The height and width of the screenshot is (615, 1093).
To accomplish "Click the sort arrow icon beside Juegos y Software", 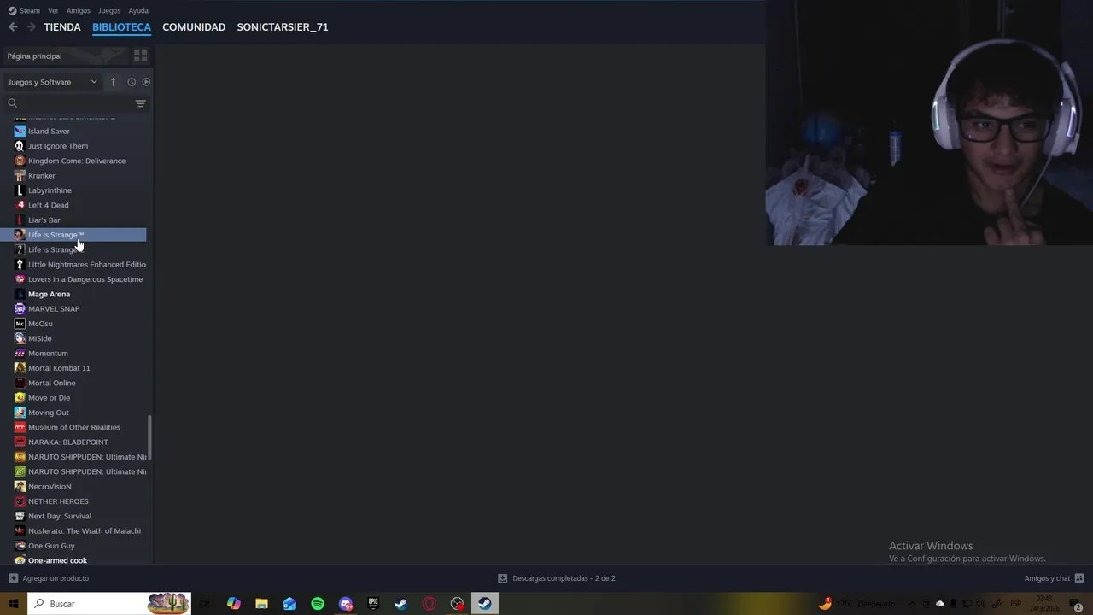I will coord(113,82).
